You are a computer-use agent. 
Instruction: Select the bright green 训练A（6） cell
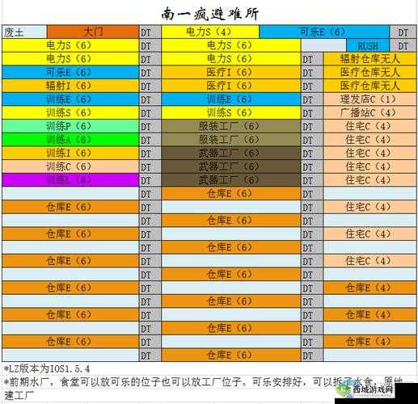click(x=70, y=140)
